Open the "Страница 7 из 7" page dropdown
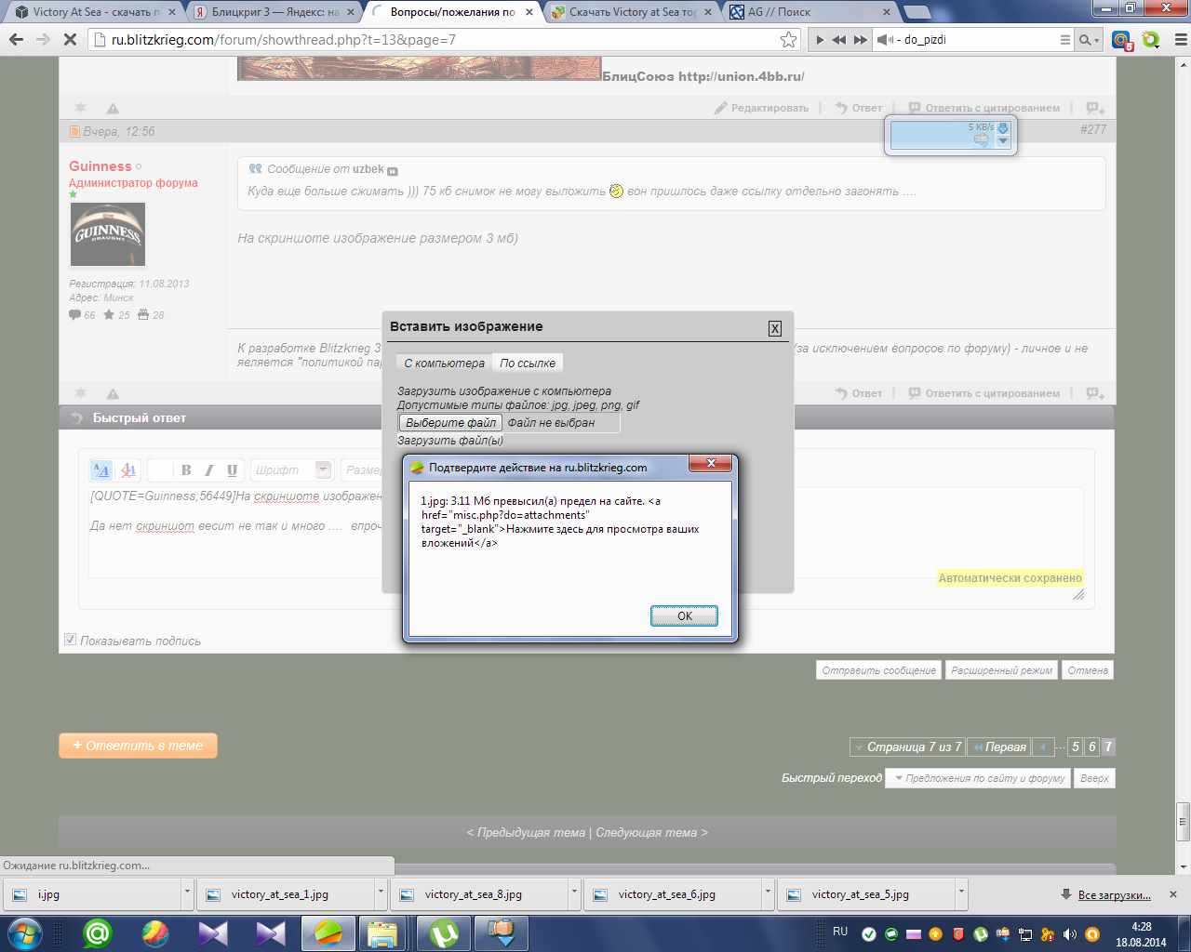 (x=907, y=747)
